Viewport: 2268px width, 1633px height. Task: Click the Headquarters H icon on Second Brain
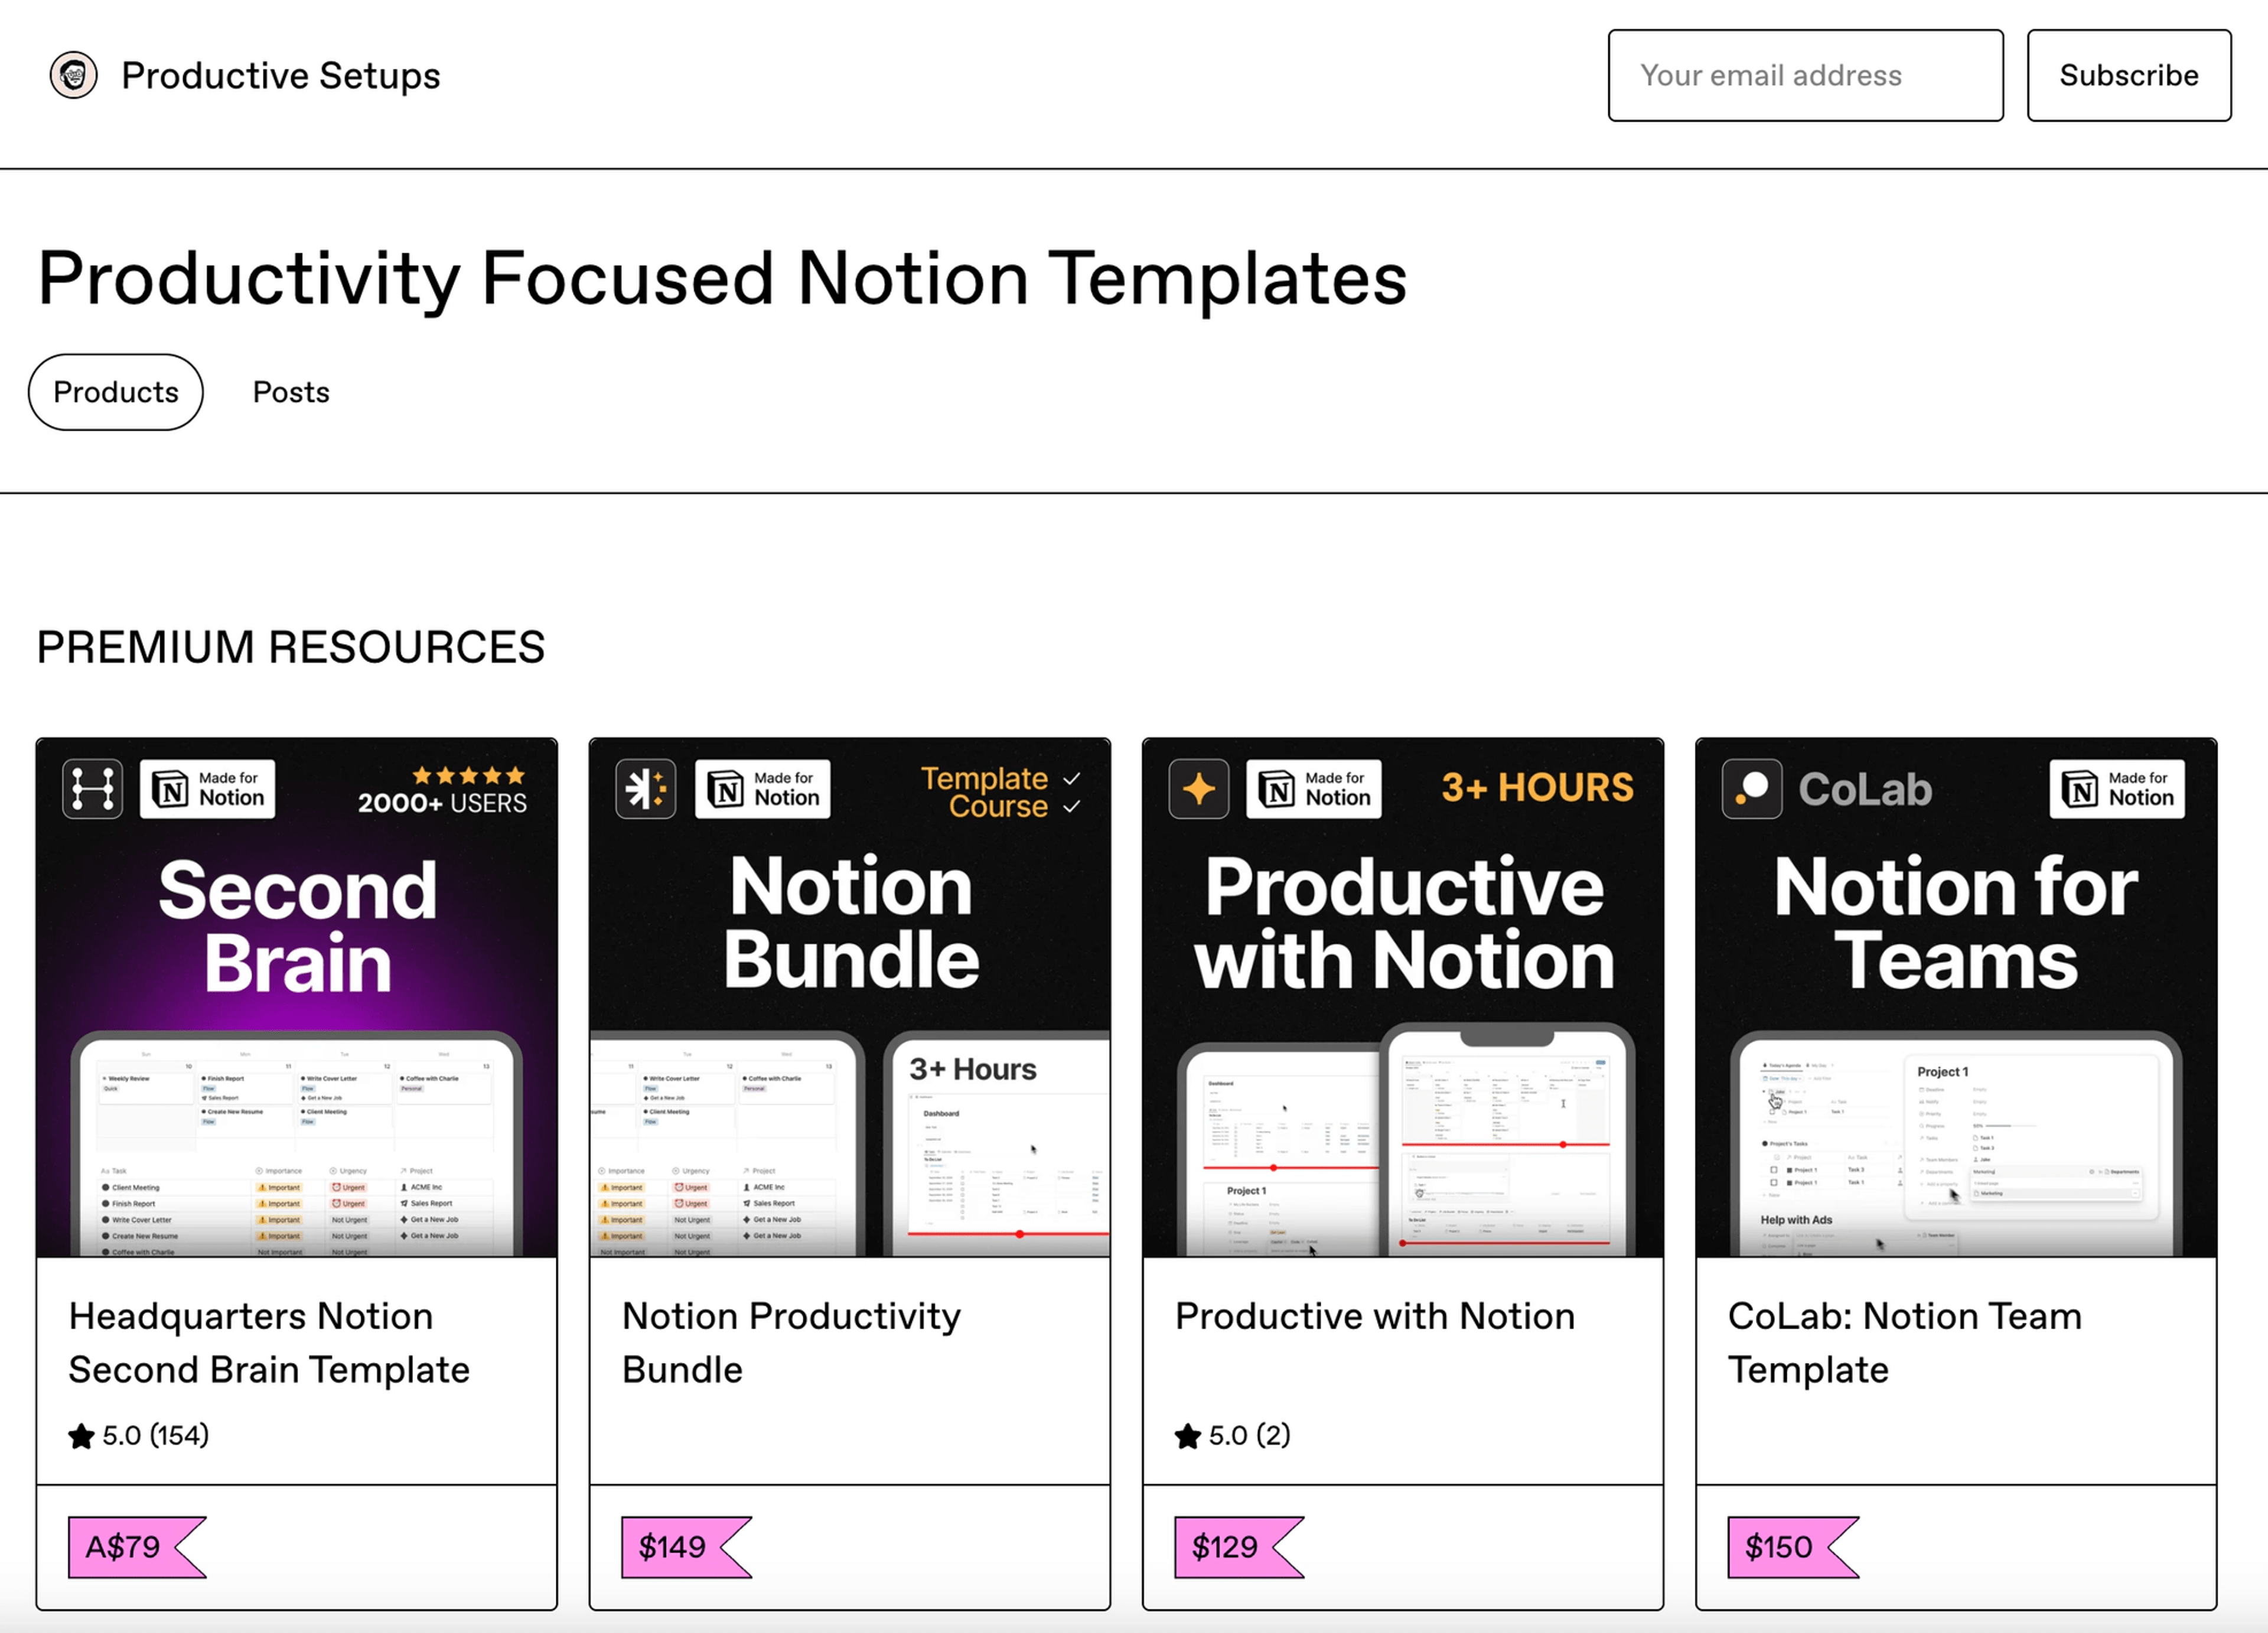pos(92,789)
